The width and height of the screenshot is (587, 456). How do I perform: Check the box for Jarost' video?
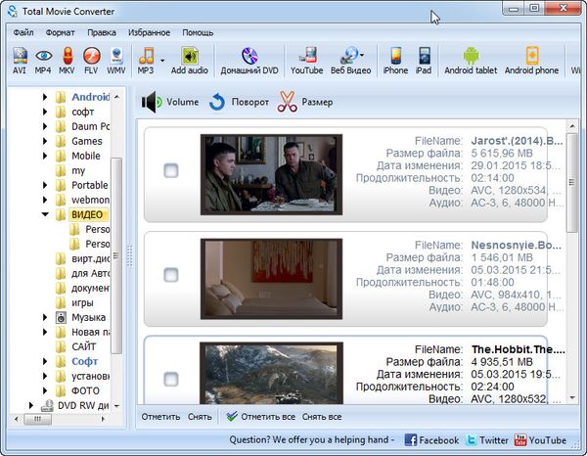pos(171,170)
